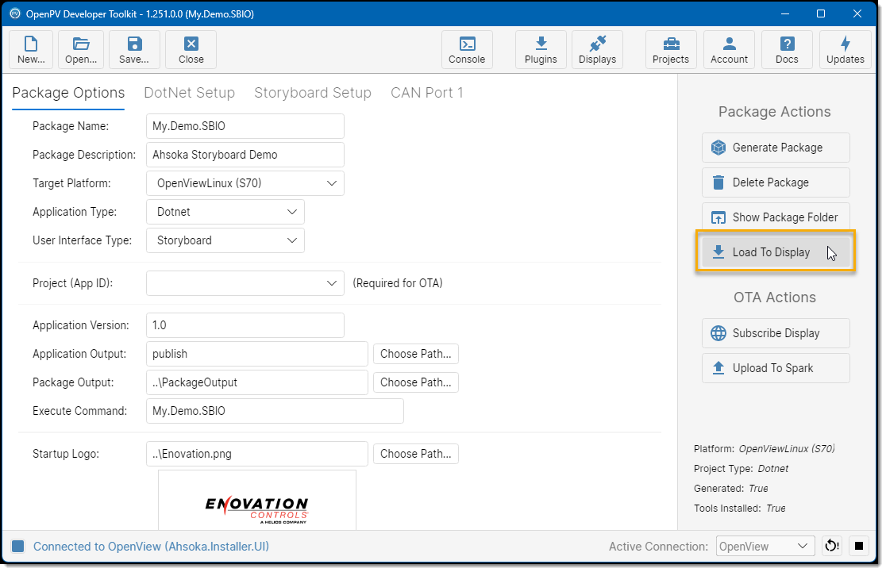Open the Displays connection panel

pyautogui.click(x=597, y=50)
